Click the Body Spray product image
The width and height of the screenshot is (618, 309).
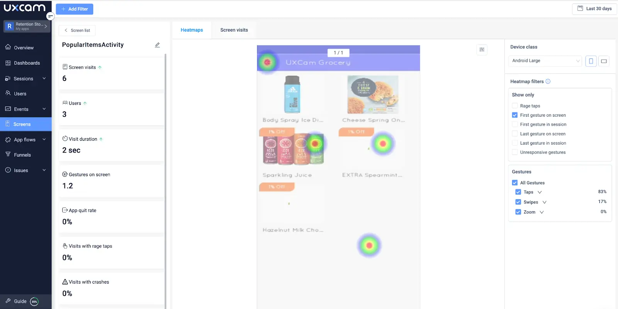pyautogui.click(x=292, y=94)
